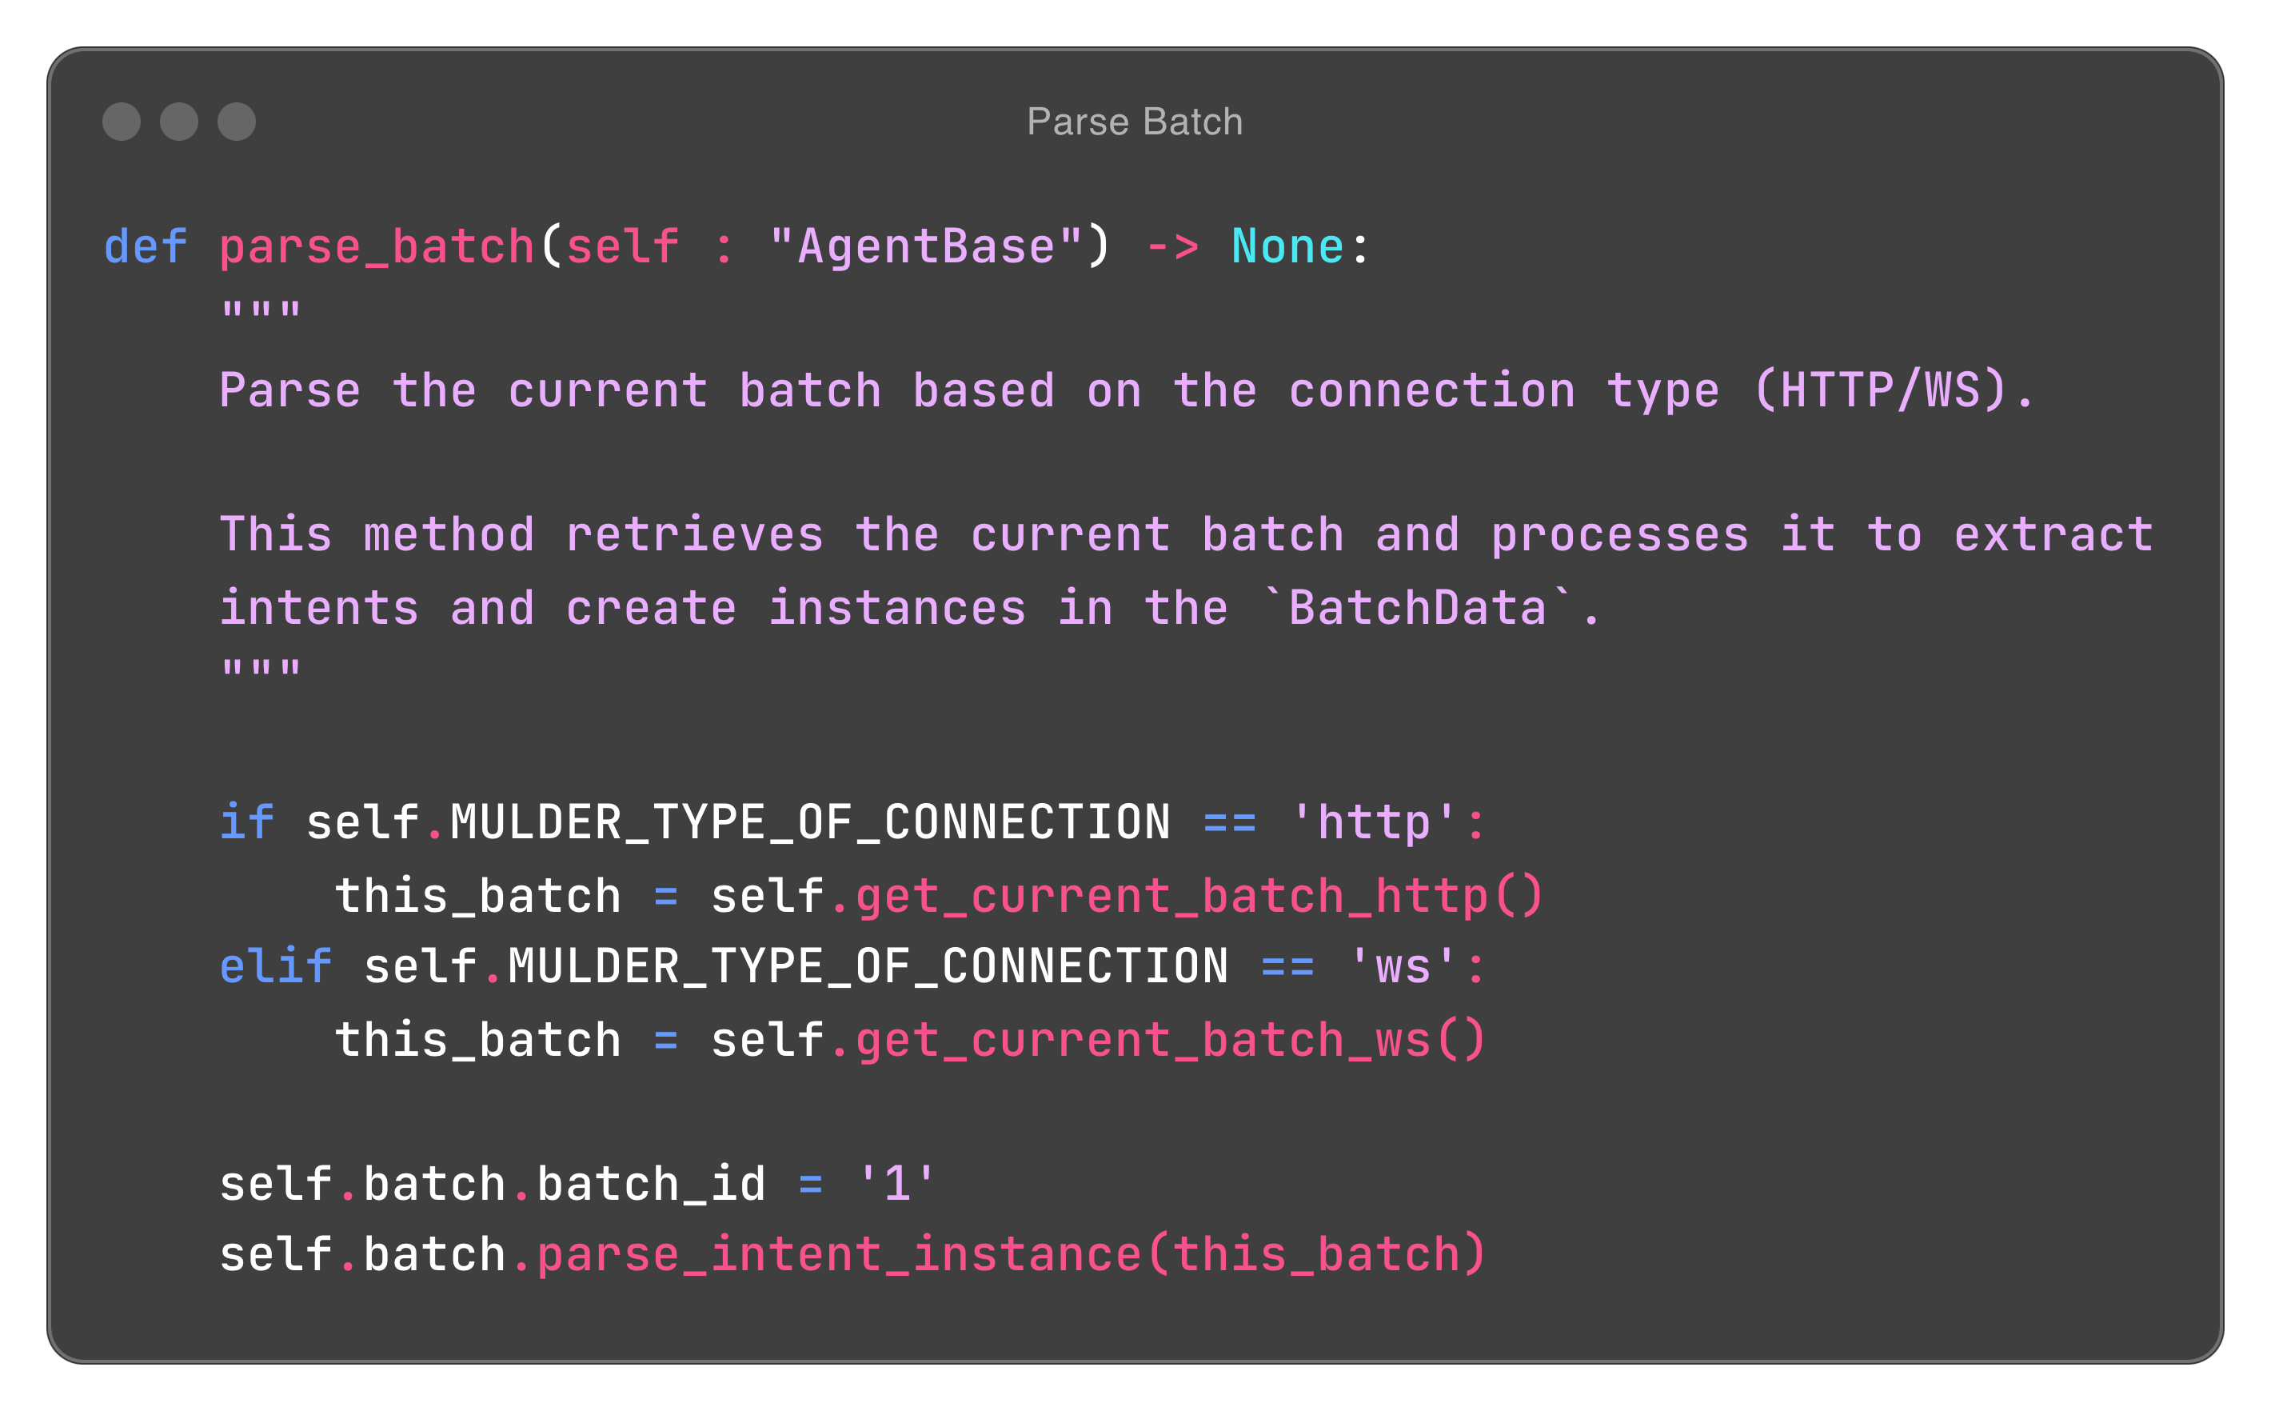Screen dimensions: 2271x1411
Task: Click the "Parse Batch" window title
Action: (x=1134, y=122)
